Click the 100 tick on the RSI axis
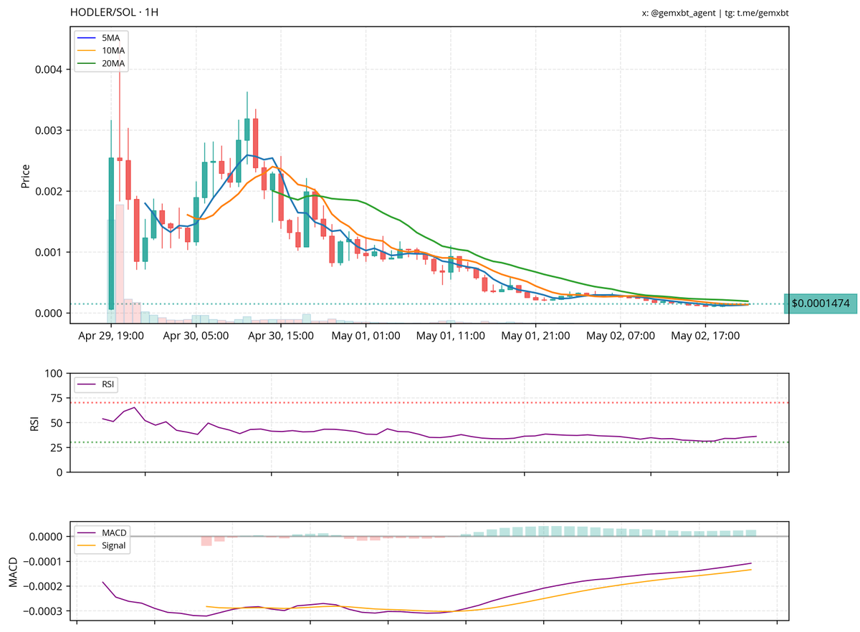The height and width of the screenshot is (632, 860). [x=54, y=374]
